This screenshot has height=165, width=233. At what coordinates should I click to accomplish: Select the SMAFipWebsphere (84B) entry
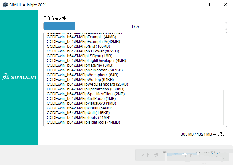tap(83, 75)
